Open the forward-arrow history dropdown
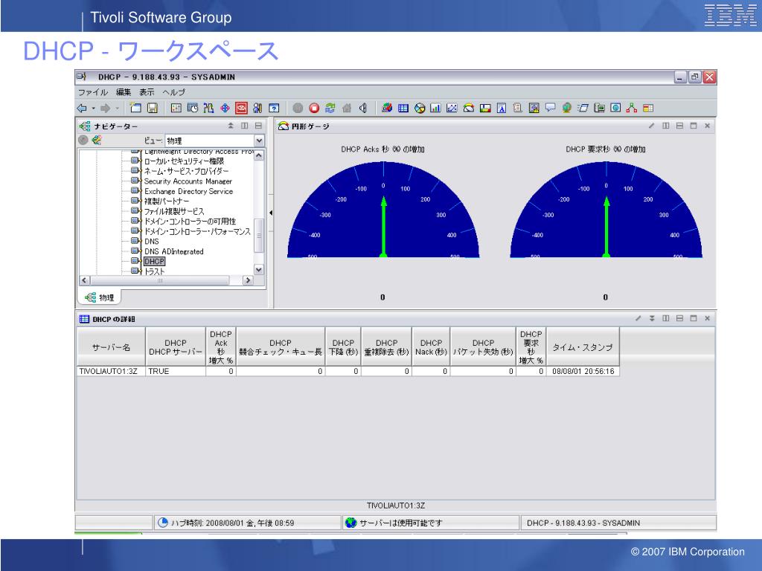The image size is (762, 571). (117, 109)
